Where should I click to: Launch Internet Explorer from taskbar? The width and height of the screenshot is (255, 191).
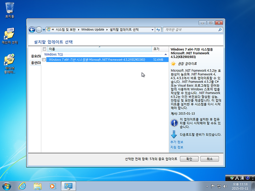point(22,186)
